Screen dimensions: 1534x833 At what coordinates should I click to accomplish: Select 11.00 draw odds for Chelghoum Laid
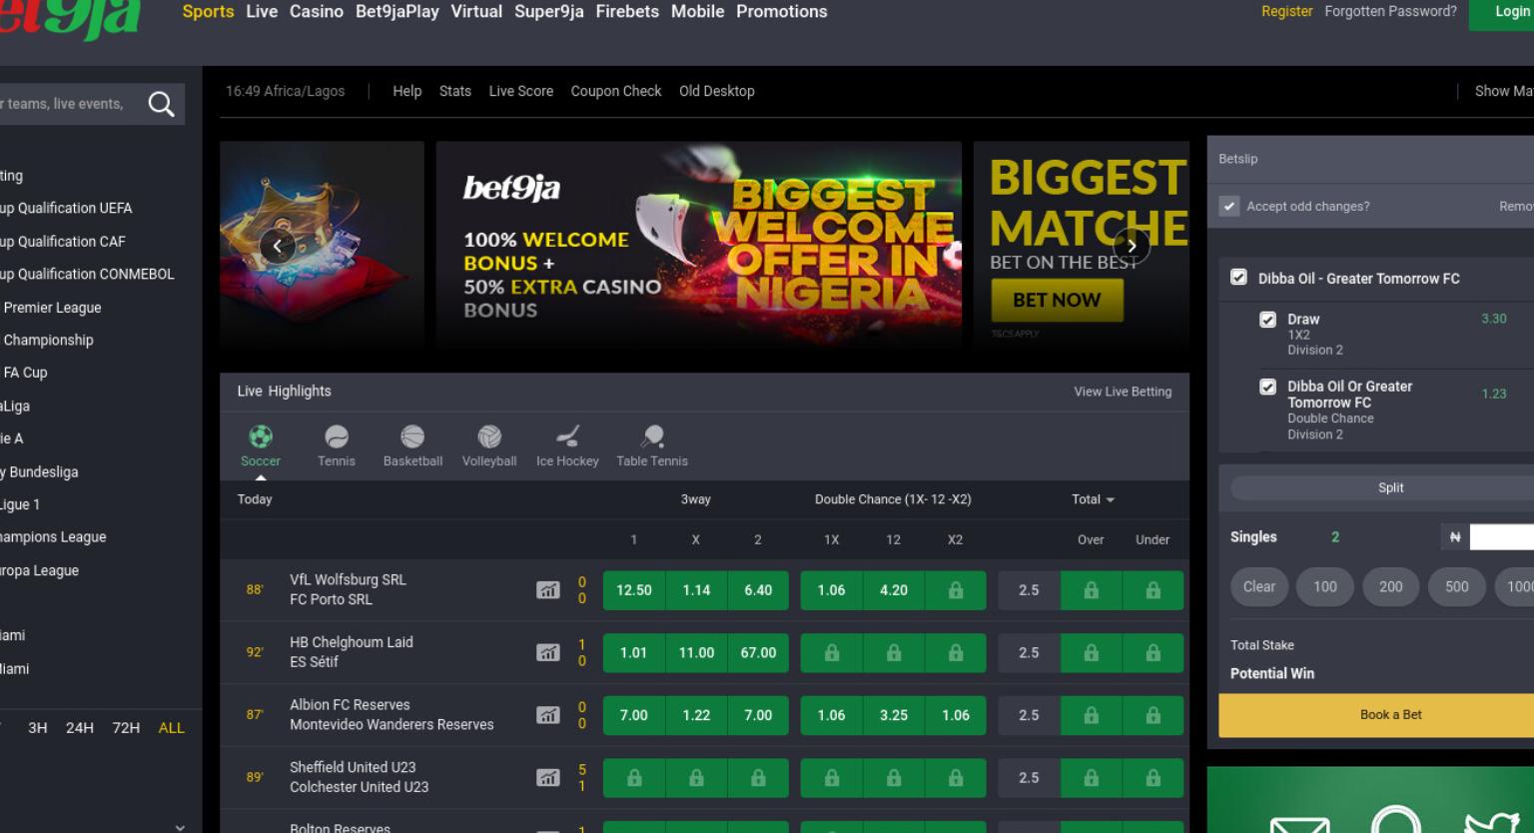click(x=696, y=652)
